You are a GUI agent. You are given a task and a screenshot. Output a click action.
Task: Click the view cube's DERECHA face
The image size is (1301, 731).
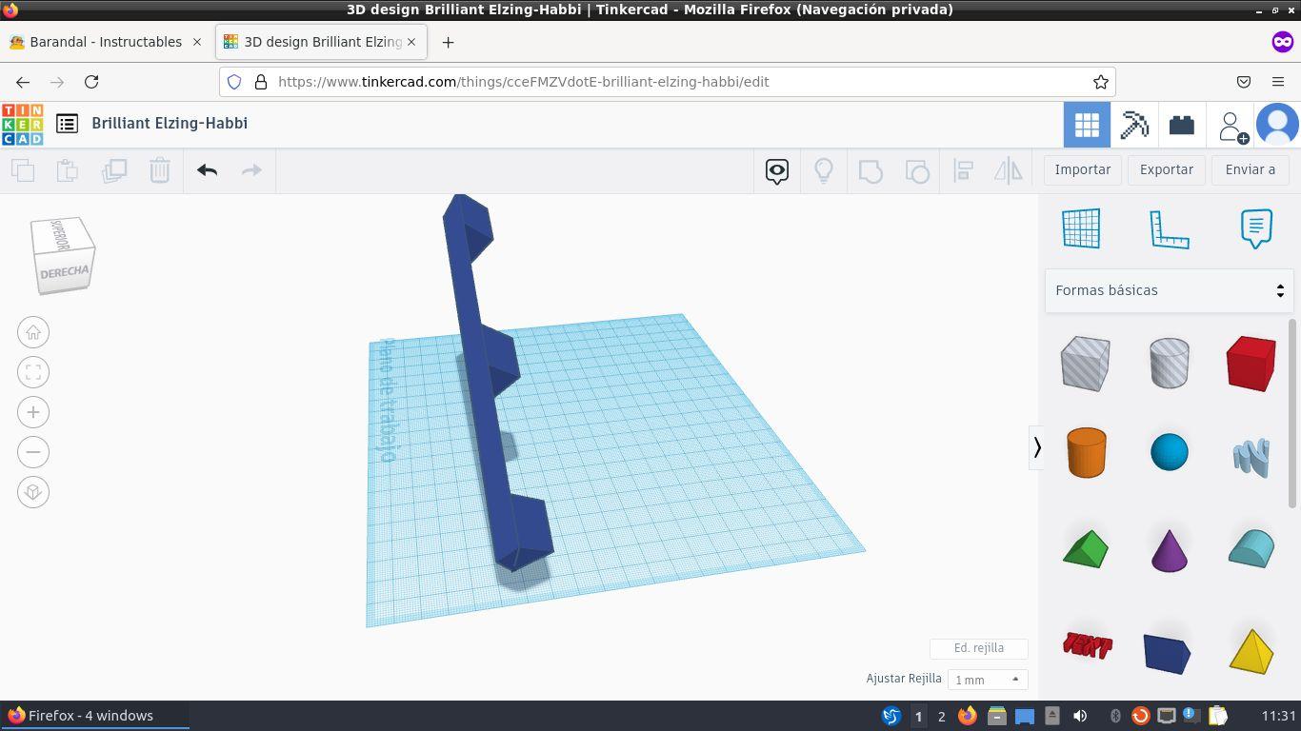click(65, 272)
